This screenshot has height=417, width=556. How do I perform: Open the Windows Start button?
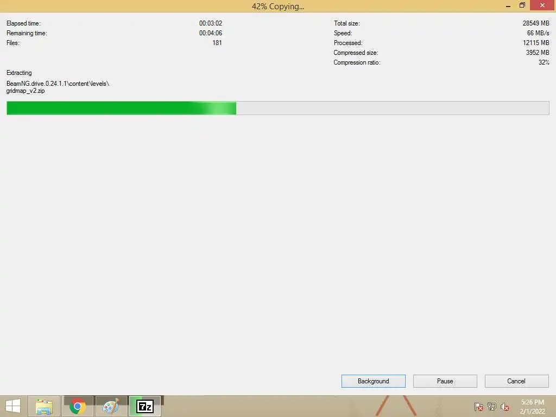pos(13,406)
